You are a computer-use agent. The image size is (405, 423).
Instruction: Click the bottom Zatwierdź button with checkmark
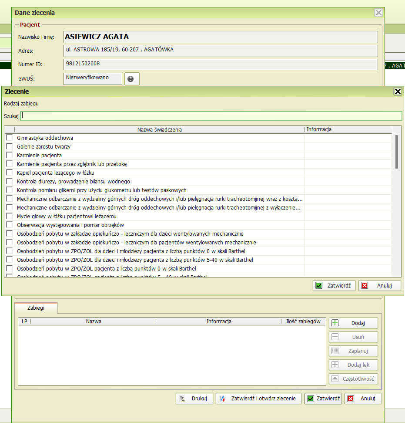(323, 399)
